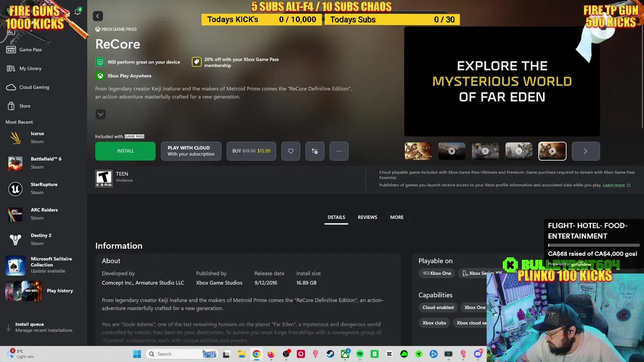Open the Windows Start menu
This screenshot has height=362, width=644.
[137, 354]
